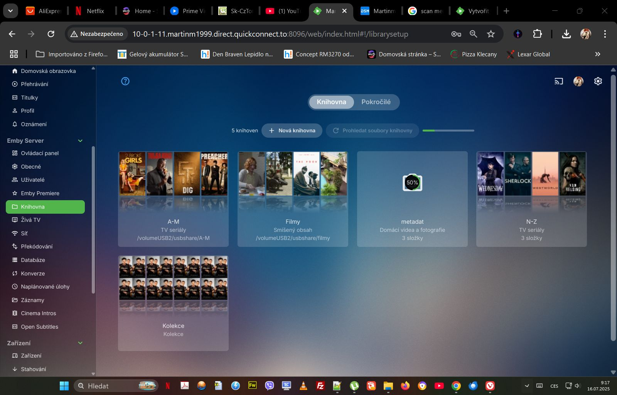
Task: Open the help question-mark icon
Action: pos(125,81)
